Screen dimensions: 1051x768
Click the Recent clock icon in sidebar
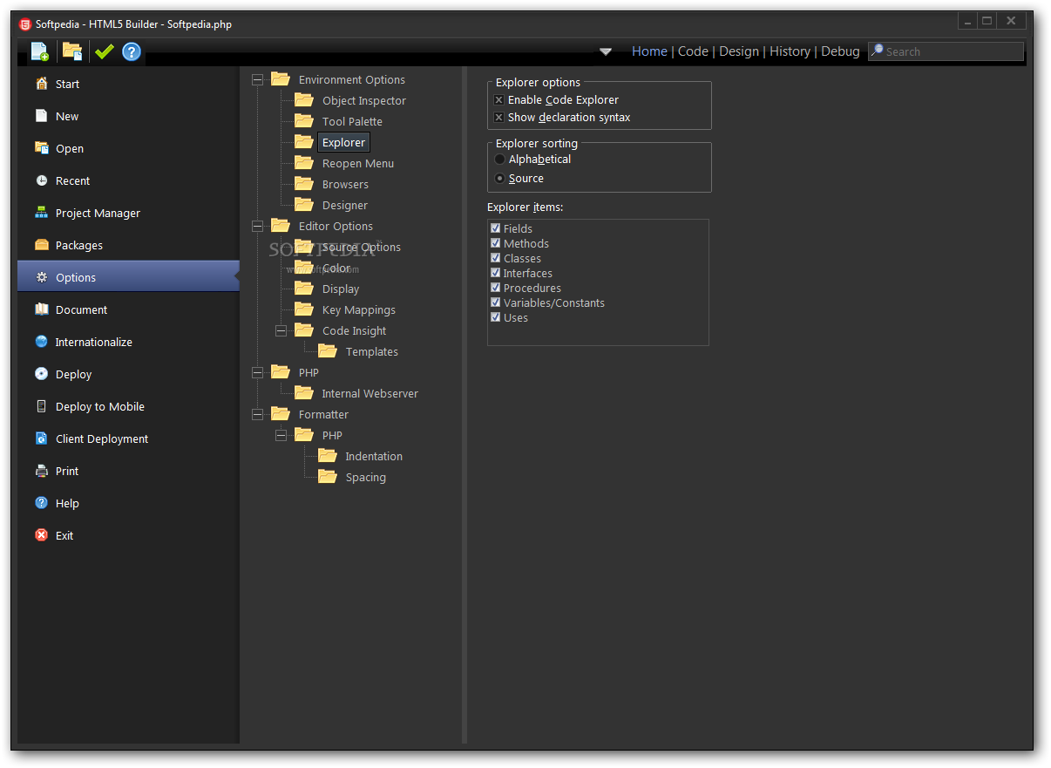pos(41,180)
